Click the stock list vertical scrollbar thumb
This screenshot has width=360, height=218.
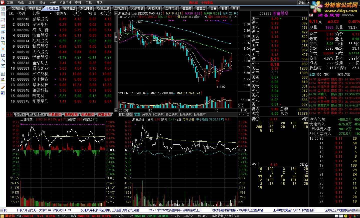click(116, 37)
